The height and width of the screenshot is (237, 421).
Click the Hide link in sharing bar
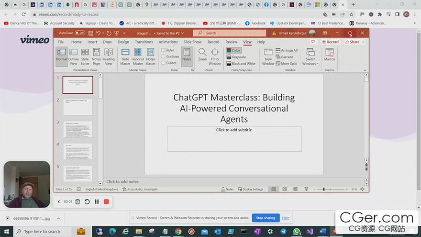coord(286,218)
